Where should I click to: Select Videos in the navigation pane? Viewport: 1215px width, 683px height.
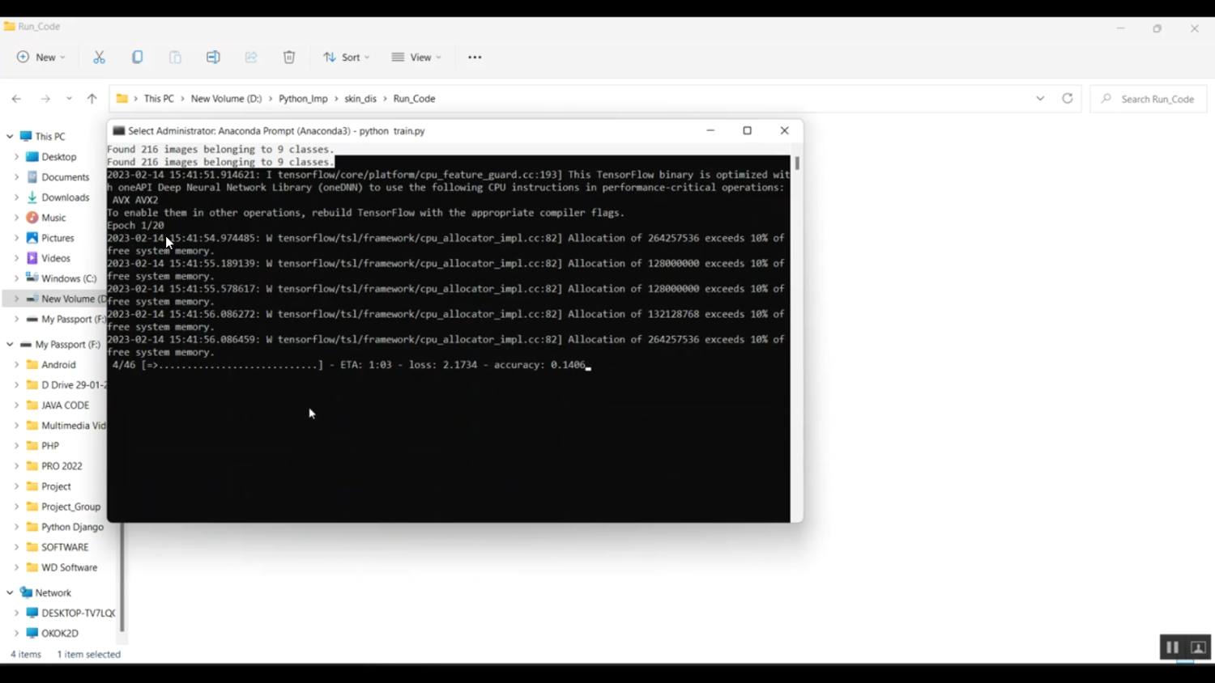pos(56,258)
